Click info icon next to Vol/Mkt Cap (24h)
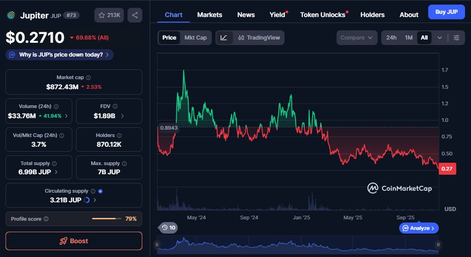 pos(62,136)
